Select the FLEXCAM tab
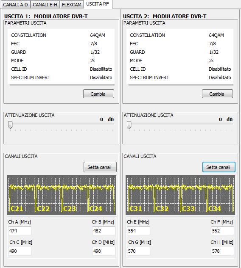 click(x=71, y=4)
